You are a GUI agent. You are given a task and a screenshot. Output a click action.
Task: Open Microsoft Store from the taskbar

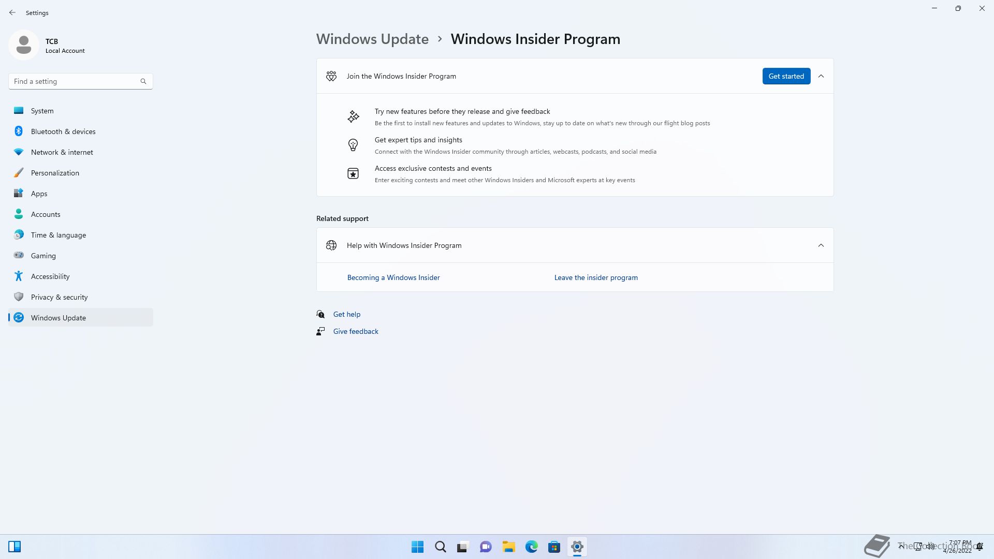tap(554, 547)
